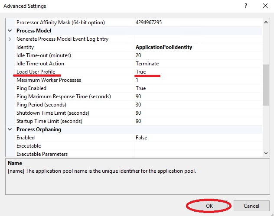This screenshot has height=216, width=274.
Task: Collapse the Process Orphaning section
Action: 10,129
